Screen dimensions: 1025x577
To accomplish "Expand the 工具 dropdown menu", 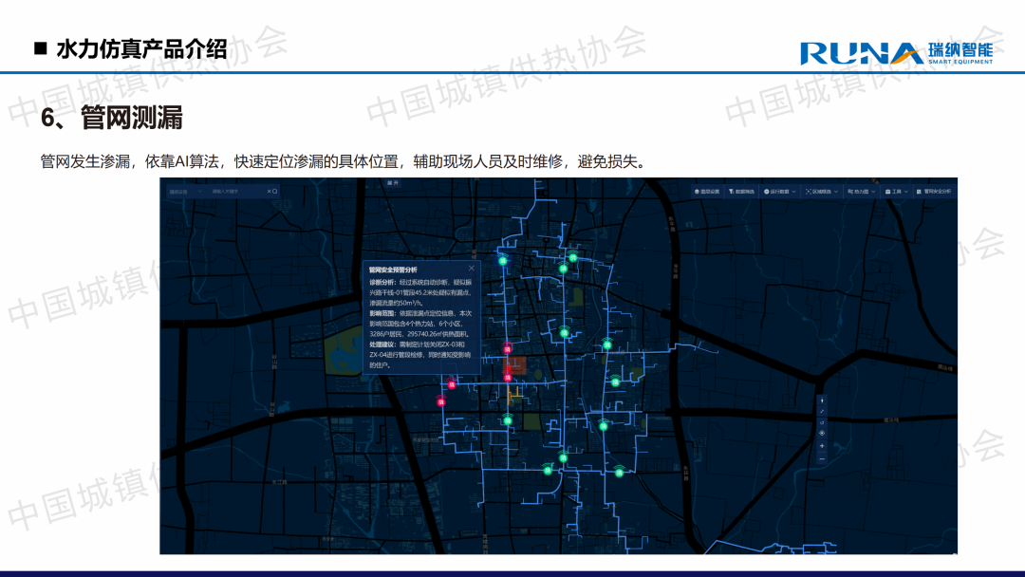I will (x=897, y=192).
